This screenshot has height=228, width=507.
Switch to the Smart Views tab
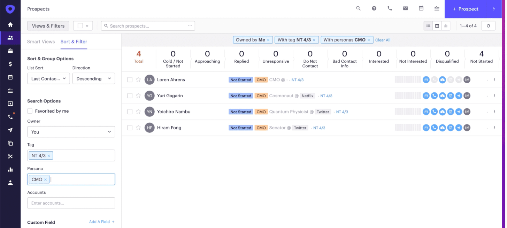point(41,41)
